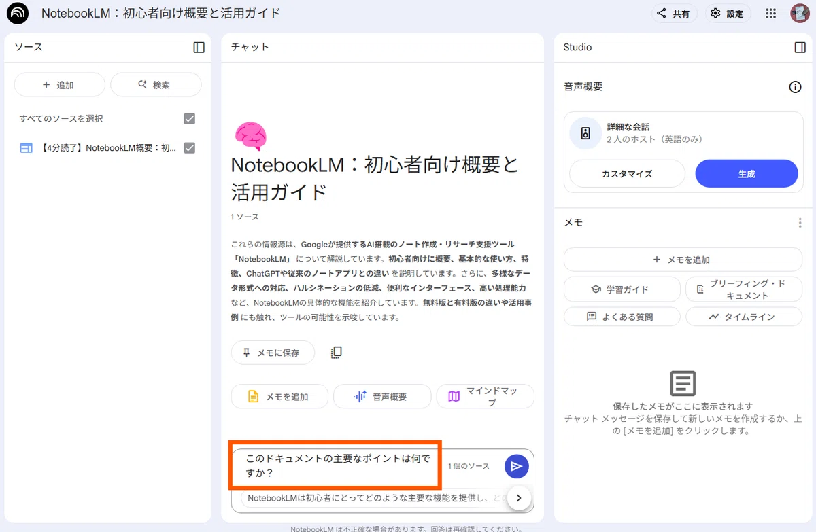Open the 音声概要 info icon
This screenshot has height=532, width=816.
coord(795,87)
